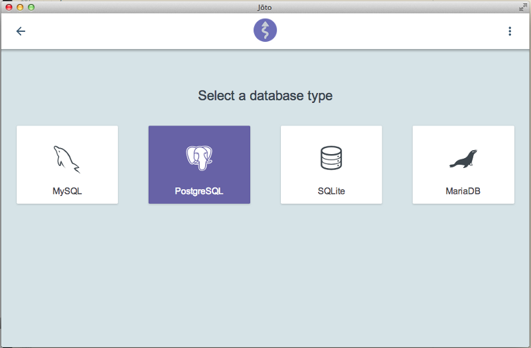Click the purple Jōto logo
Viewport: 531px width, 348px height.
click(265, 31)
